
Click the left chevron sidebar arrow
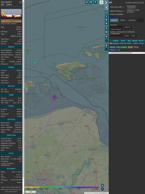[x=106, y=8]
